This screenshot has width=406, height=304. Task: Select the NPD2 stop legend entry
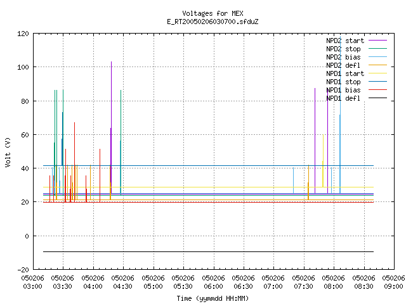pyautogui.click(x=343, y=49)
